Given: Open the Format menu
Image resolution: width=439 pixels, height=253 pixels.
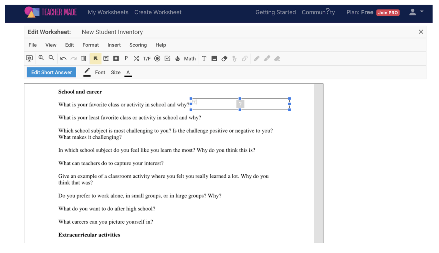Looking at the screenshot, I should click(90, 45).
